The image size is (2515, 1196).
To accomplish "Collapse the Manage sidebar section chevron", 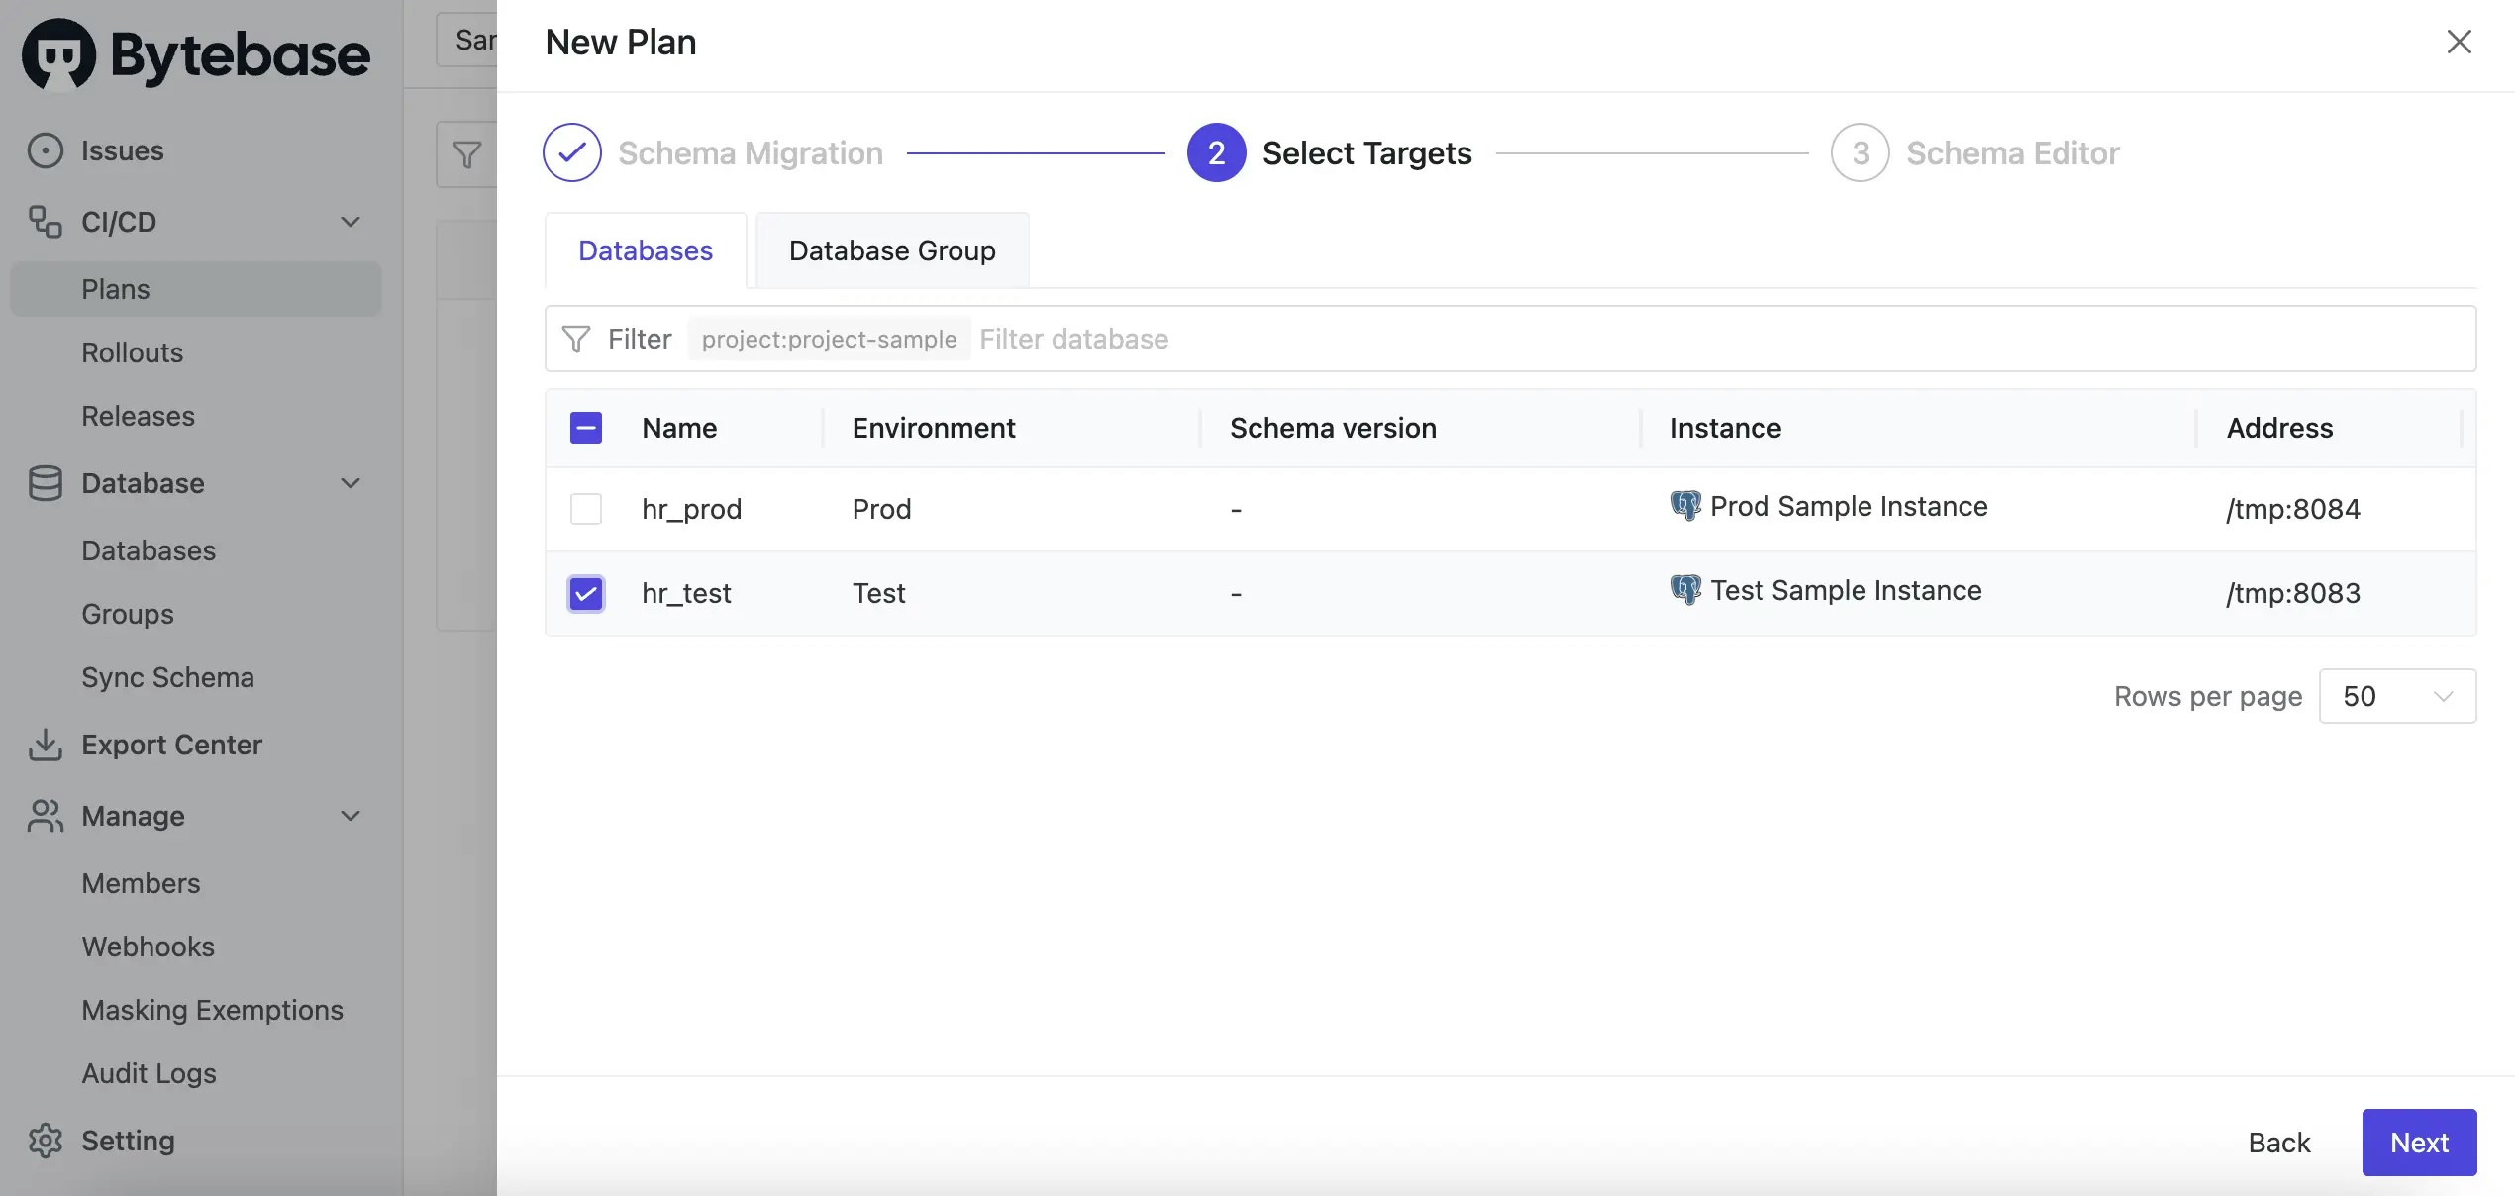I will [351, 816].
